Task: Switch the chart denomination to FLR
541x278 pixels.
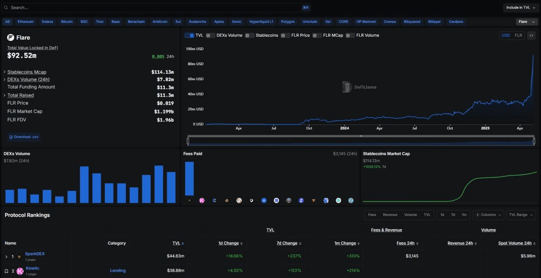Action: [518, 35]
